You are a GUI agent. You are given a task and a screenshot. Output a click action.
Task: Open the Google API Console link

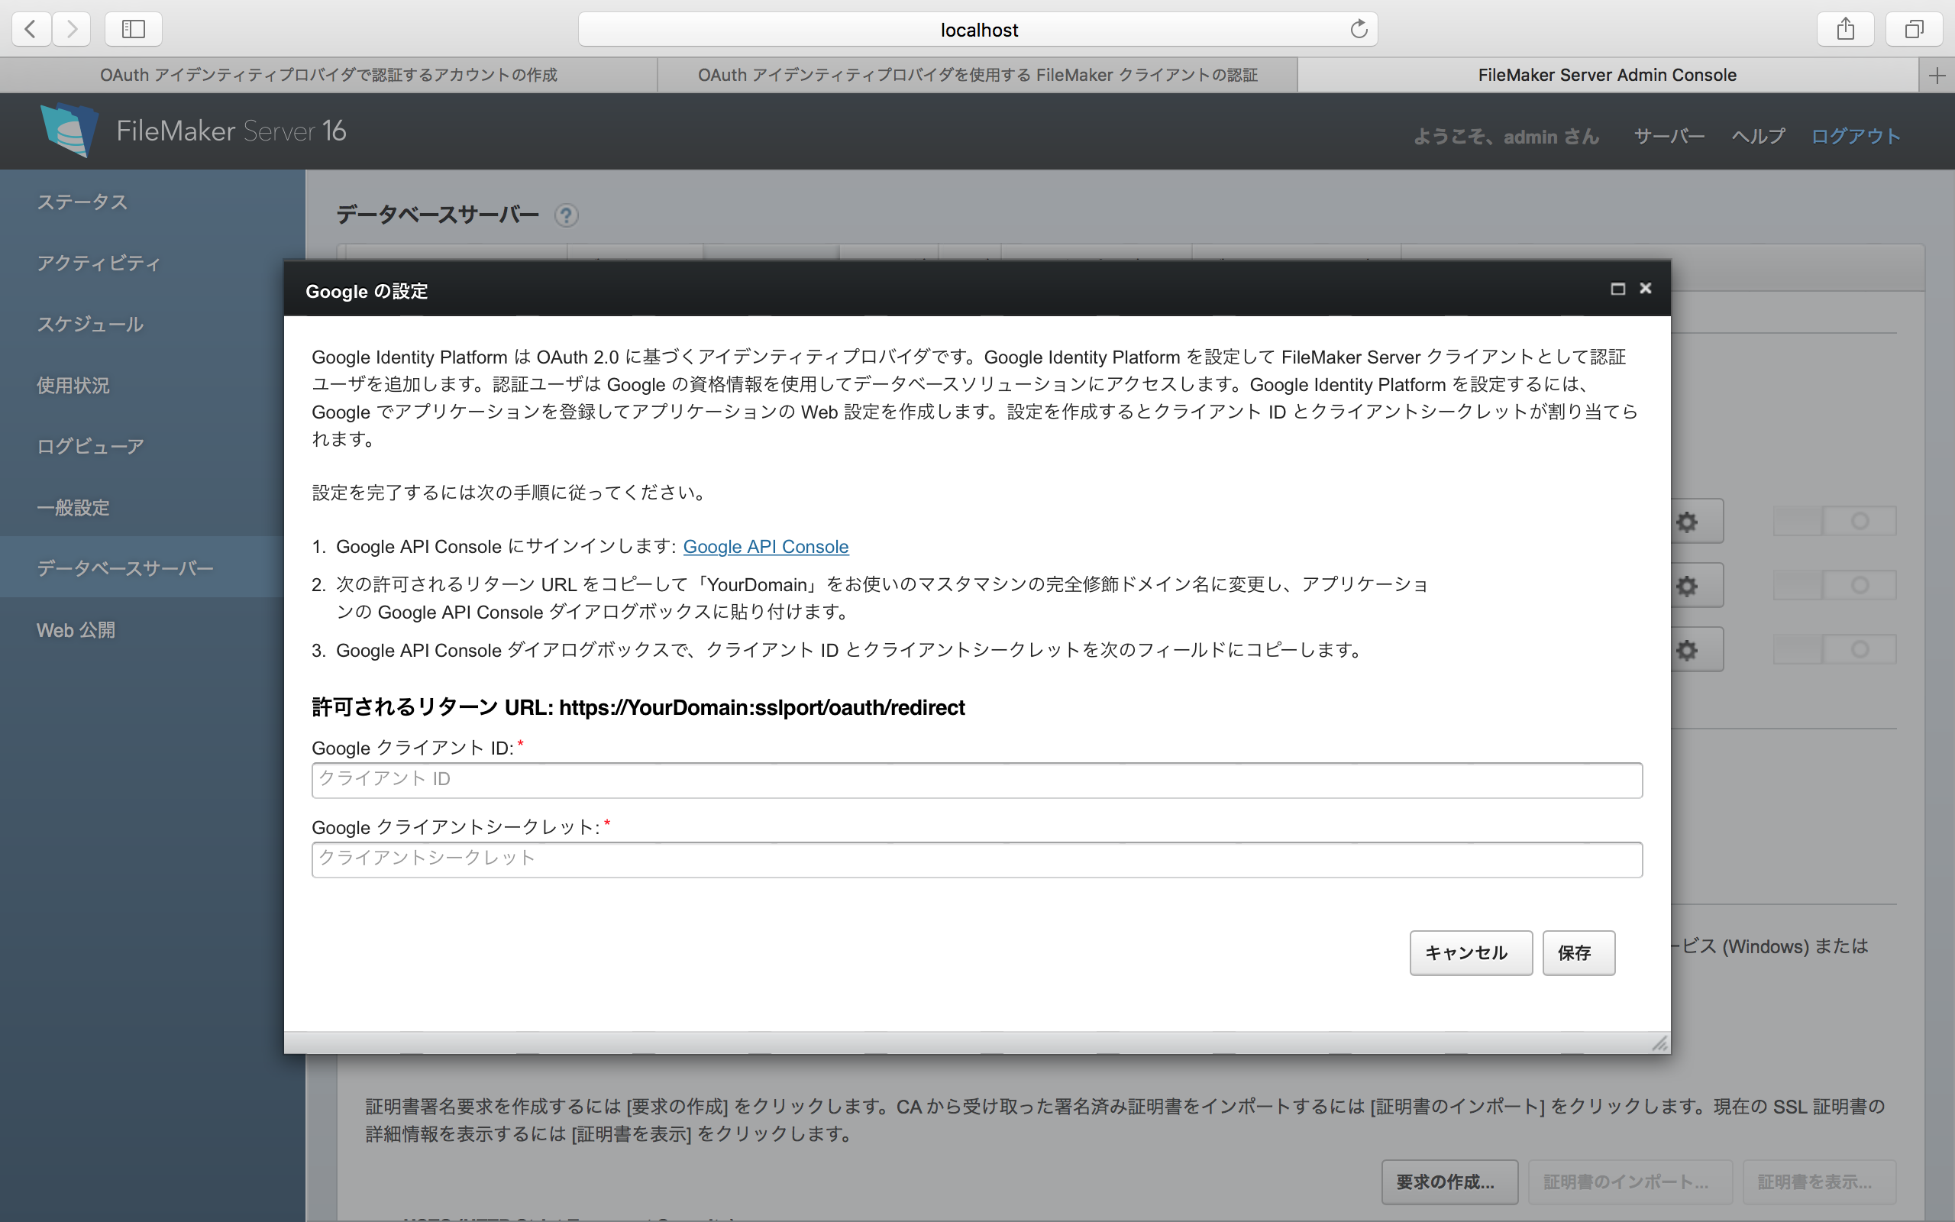click(x=765, y=546)
